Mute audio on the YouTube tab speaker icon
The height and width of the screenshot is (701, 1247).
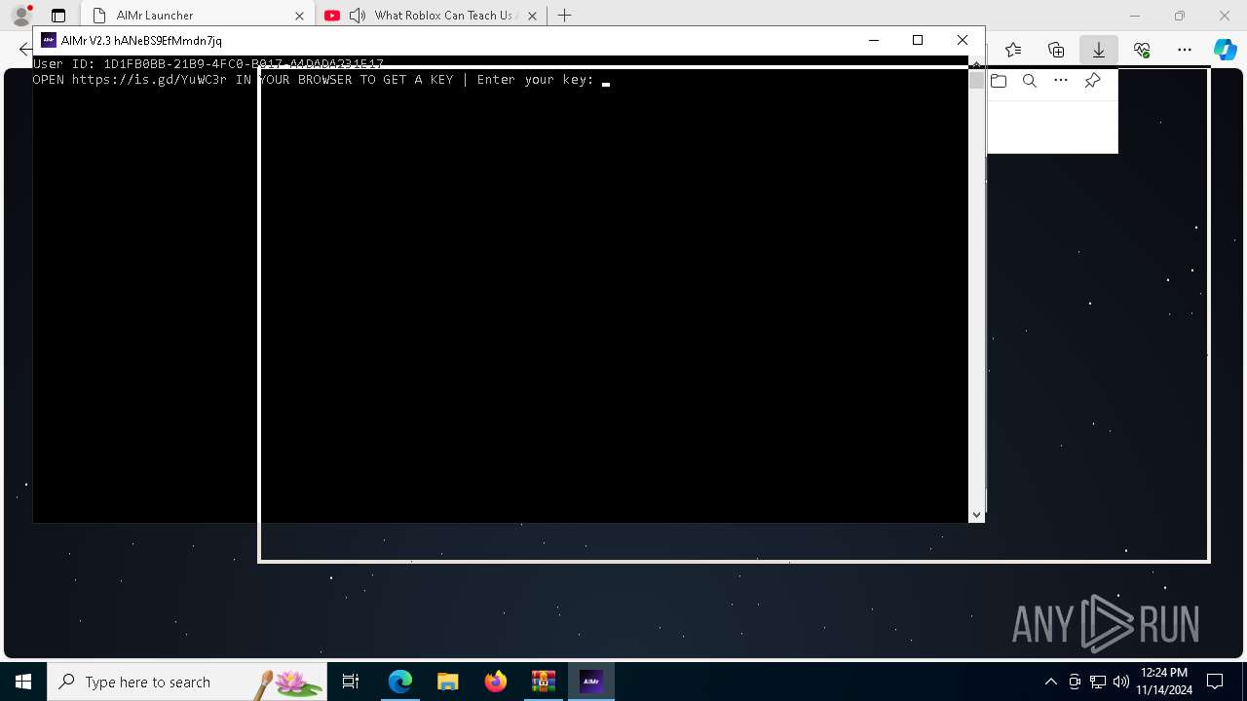click(358, 16)
